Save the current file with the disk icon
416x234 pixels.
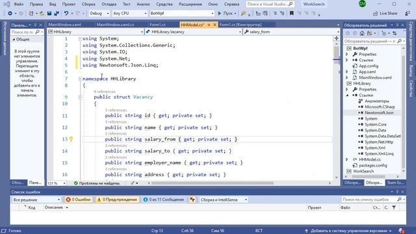coord(49,13)
